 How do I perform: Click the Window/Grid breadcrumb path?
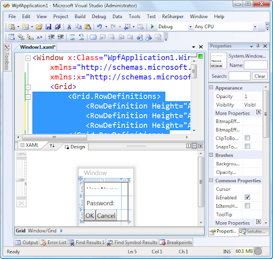(x=42, y=231)
